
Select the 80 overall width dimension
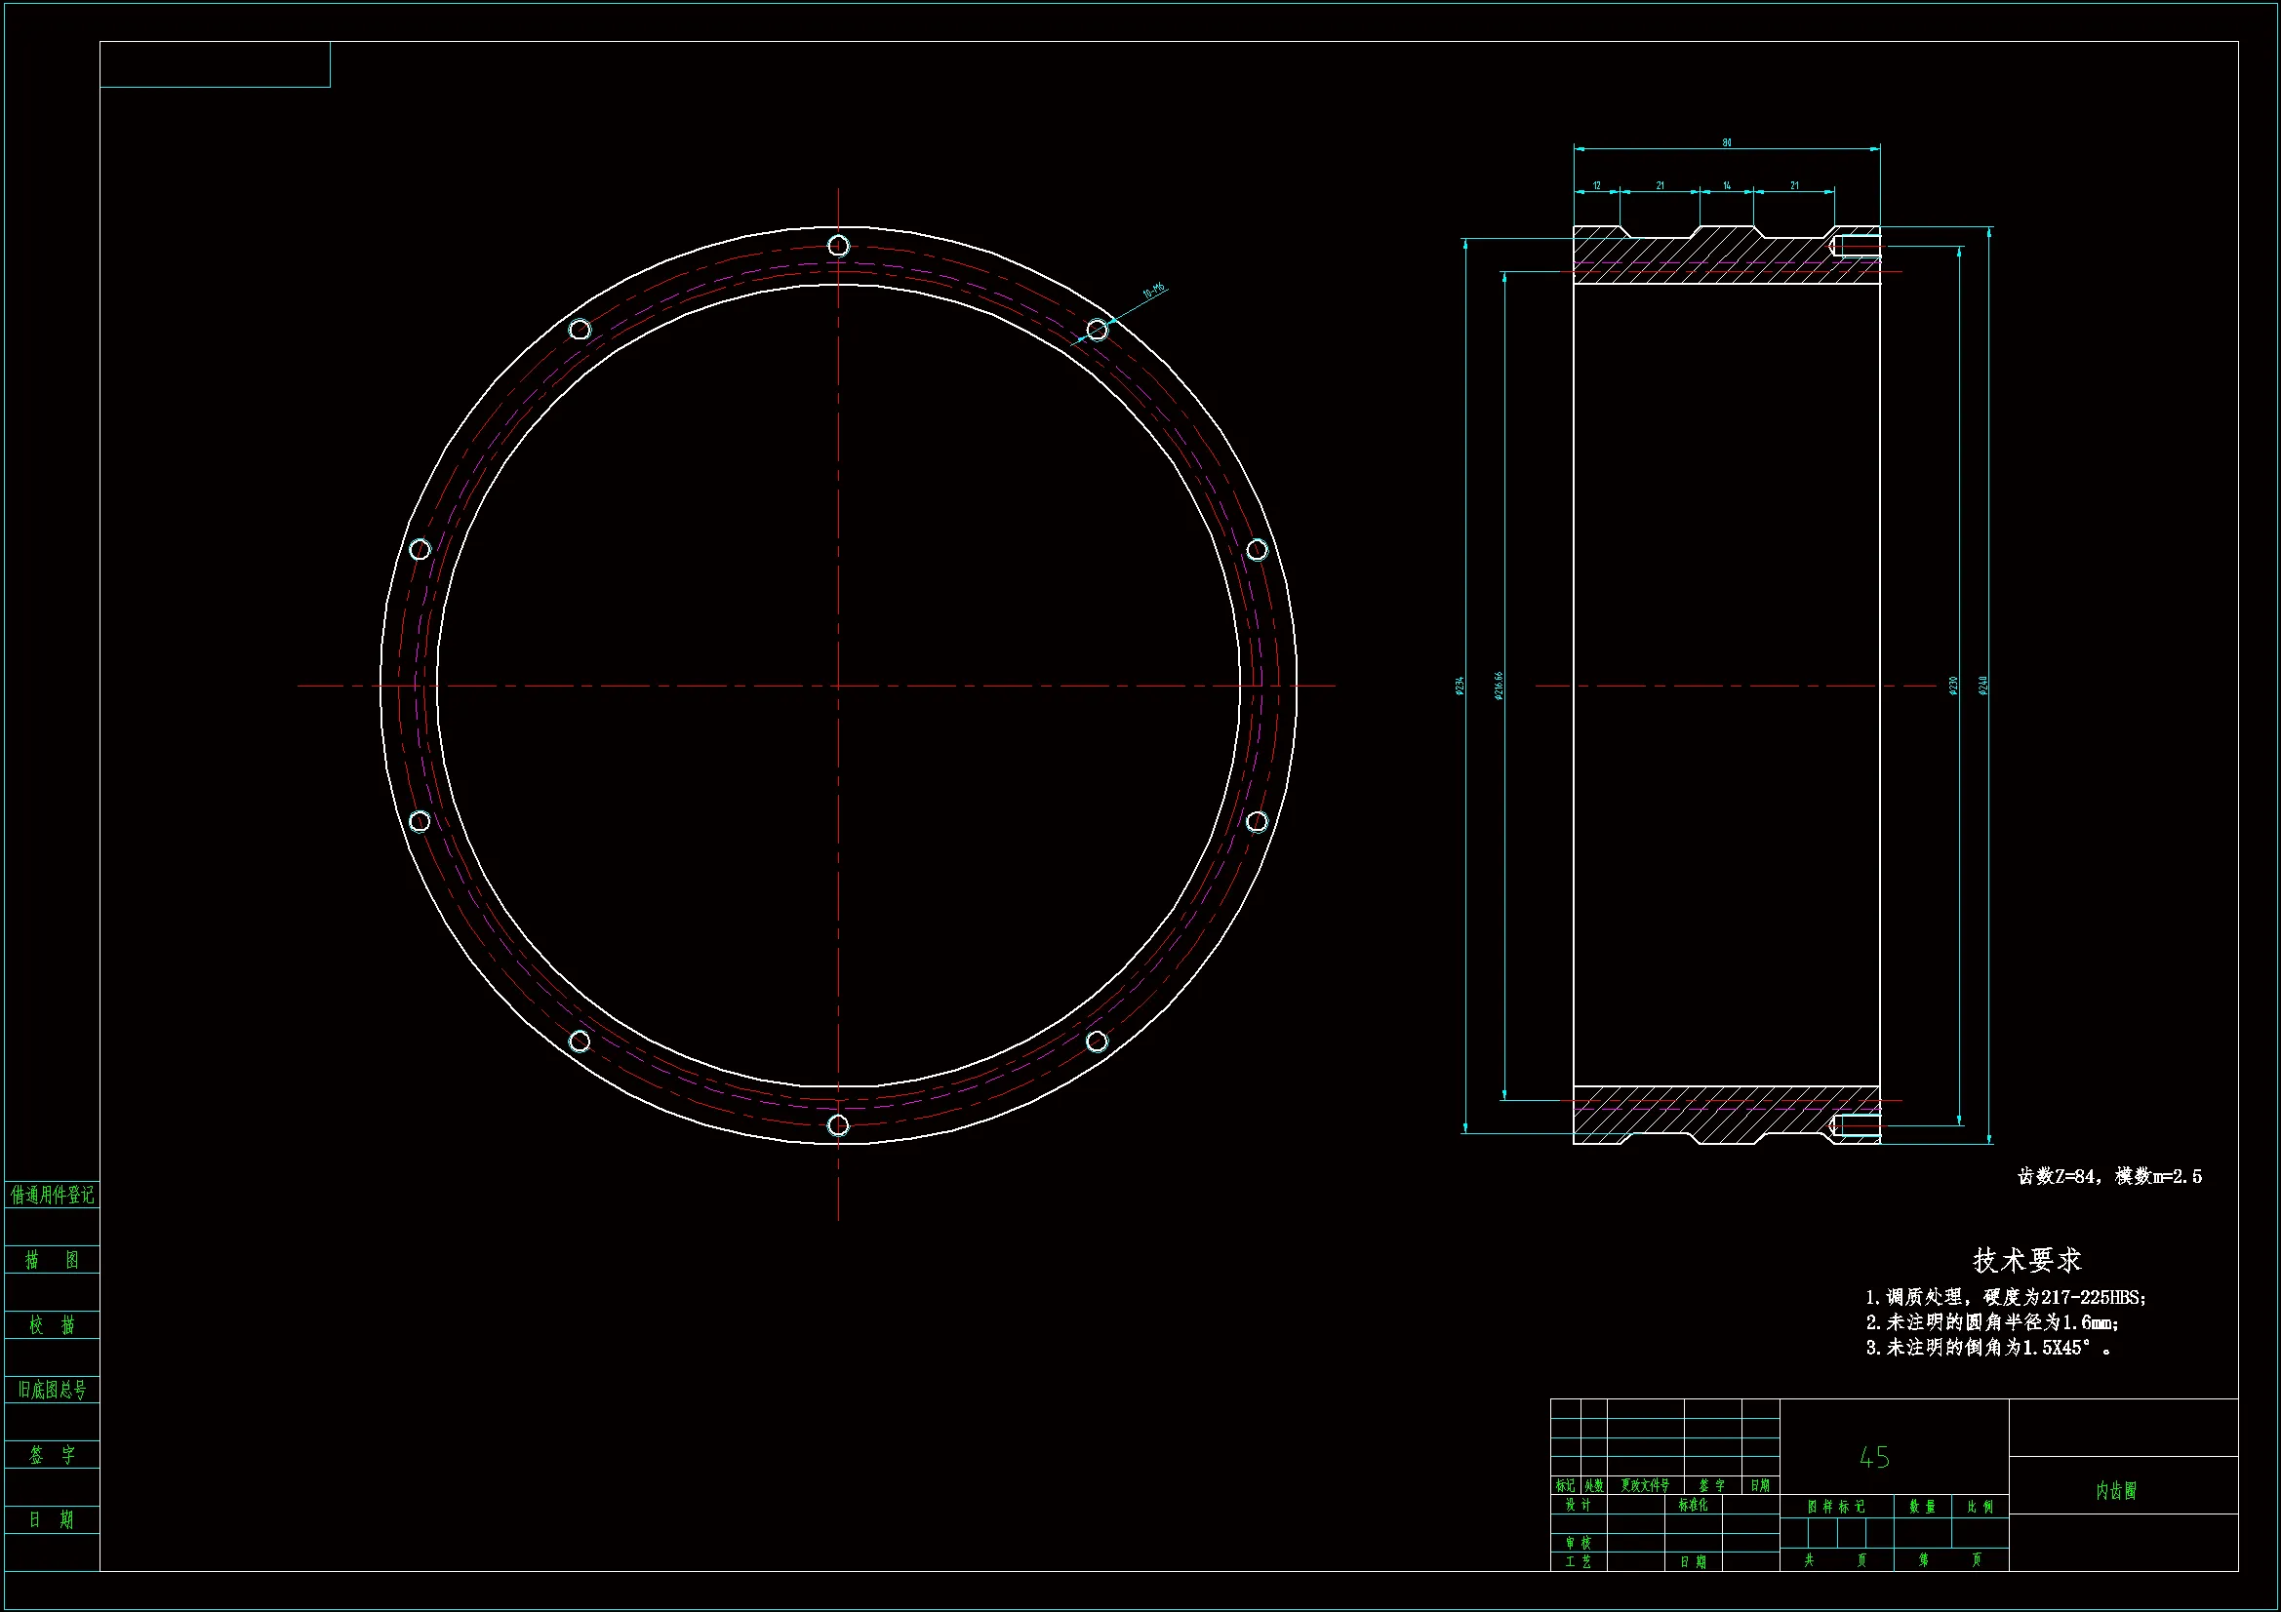[x=1726, y=143]
